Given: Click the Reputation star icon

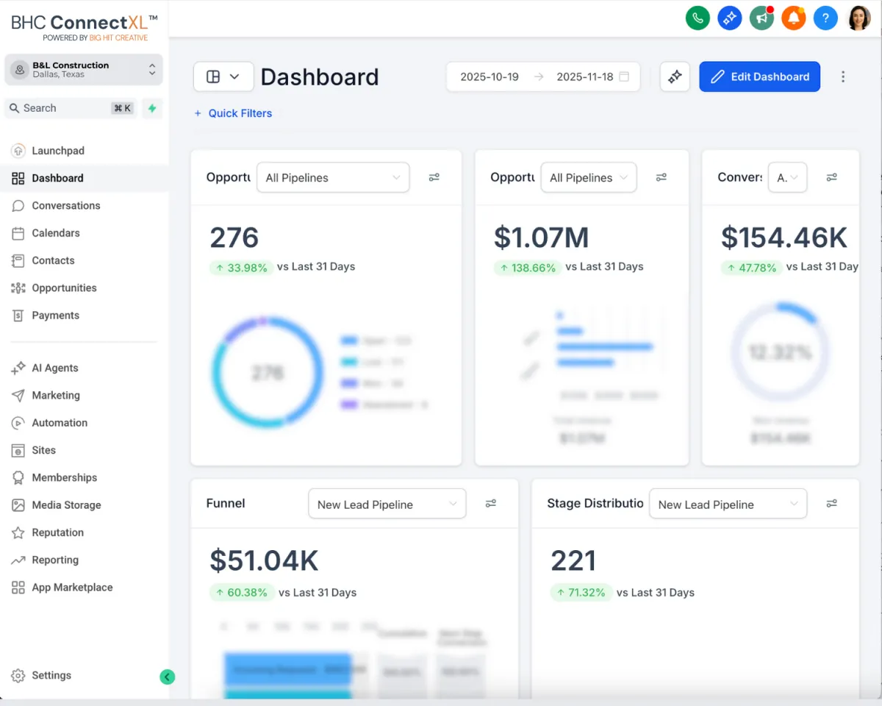Looking at the screenshot, I should pyautogui.click(x=18, y=532).
